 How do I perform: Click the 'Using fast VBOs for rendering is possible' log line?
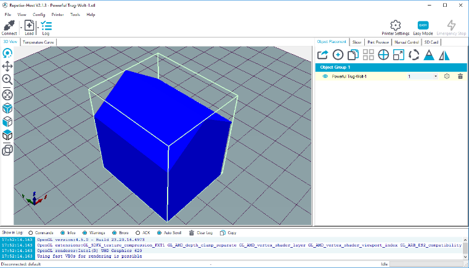pyautogui.click(x=89, y=256)
